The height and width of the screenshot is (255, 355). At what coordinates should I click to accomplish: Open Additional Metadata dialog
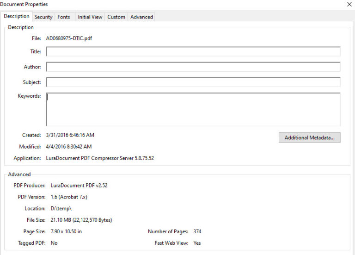click(x=310, y=137)
